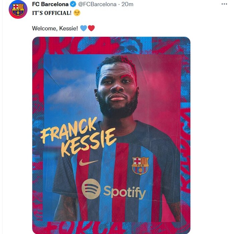The image size is (232, 234).
Task: Click the red heart emoji
Action: pos(91,28)
